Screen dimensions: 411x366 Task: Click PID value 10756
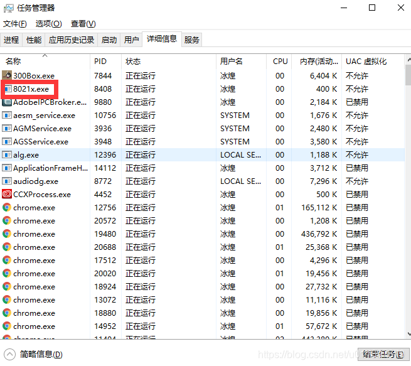click(x=105, y=115)
